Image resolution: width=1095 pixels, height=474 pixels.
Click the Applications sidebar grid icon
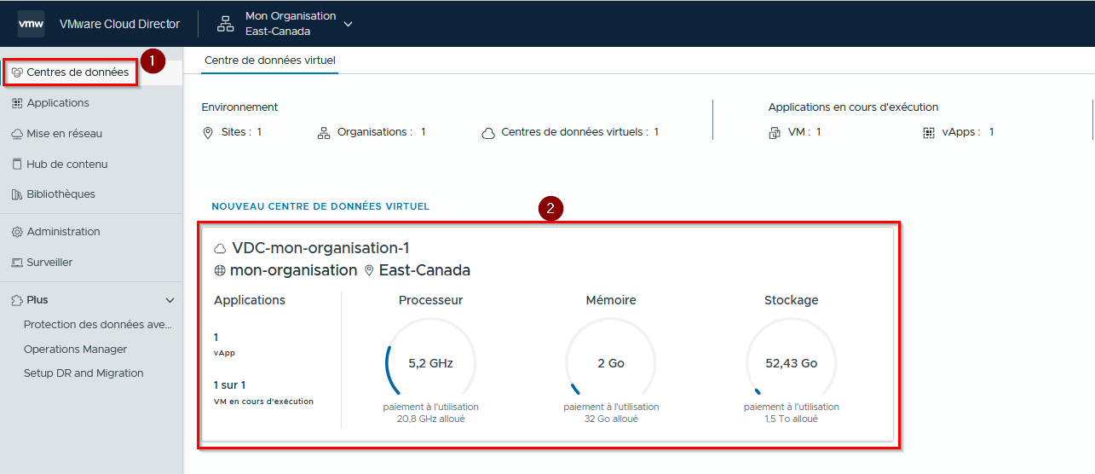[x=17, y=103]
